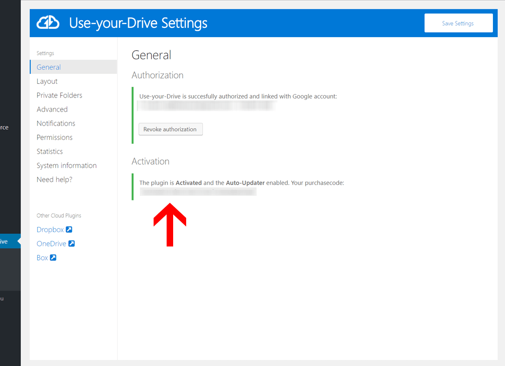505x366 pixels.
Task: Click the Other Cloud Plugins label
Action: point(59,215)
